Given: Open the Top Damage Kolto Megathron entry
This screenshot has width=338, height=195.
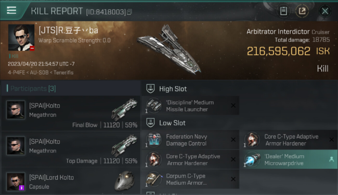Looking at the screenshot, I should click(x=70, y=149).
